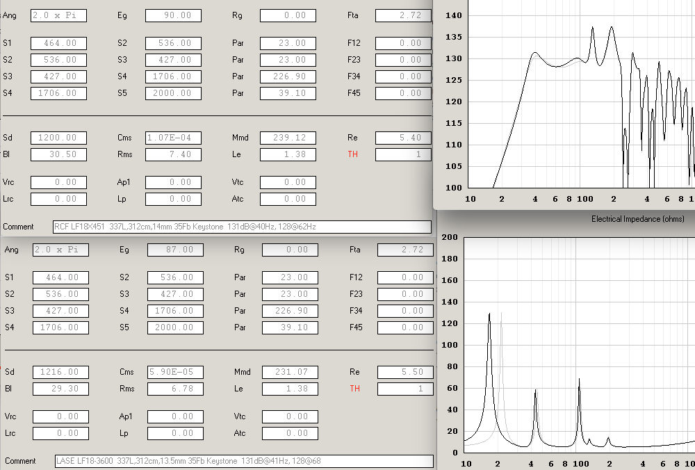The width and height of the screenshot is (695, 470).
Task: Focus the F45 field in the LASE window
Action: coord(406,328)
